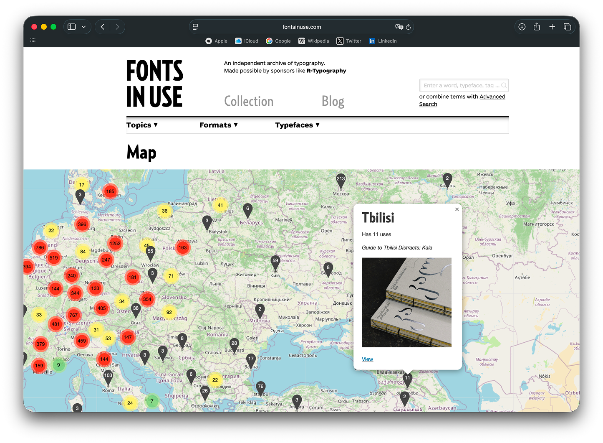Go back to the previous page
The height and width of the screenshot is (443, 603).
tap(103, 27)
